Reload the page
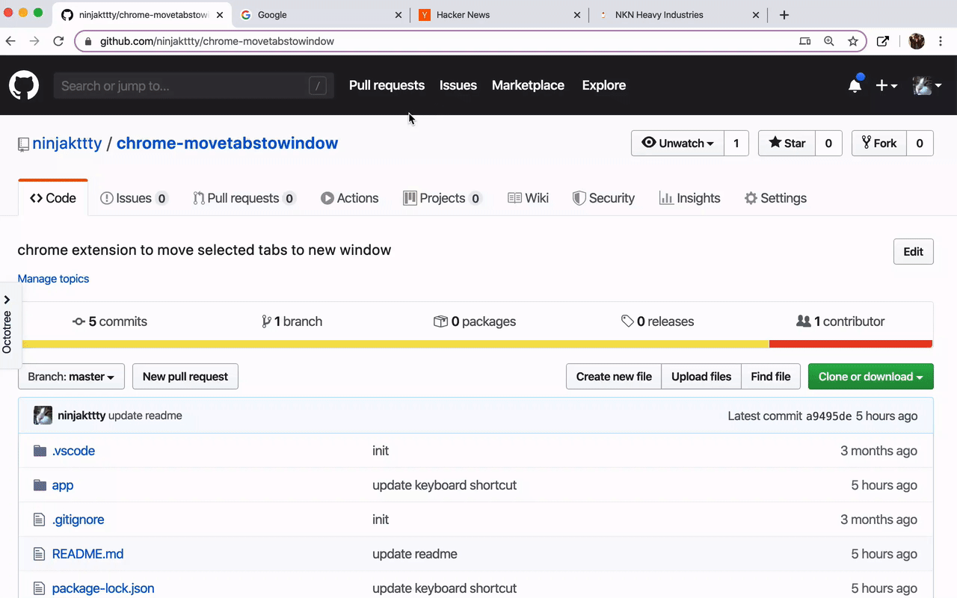Screen dimensions: 957x598 (59, 41)
